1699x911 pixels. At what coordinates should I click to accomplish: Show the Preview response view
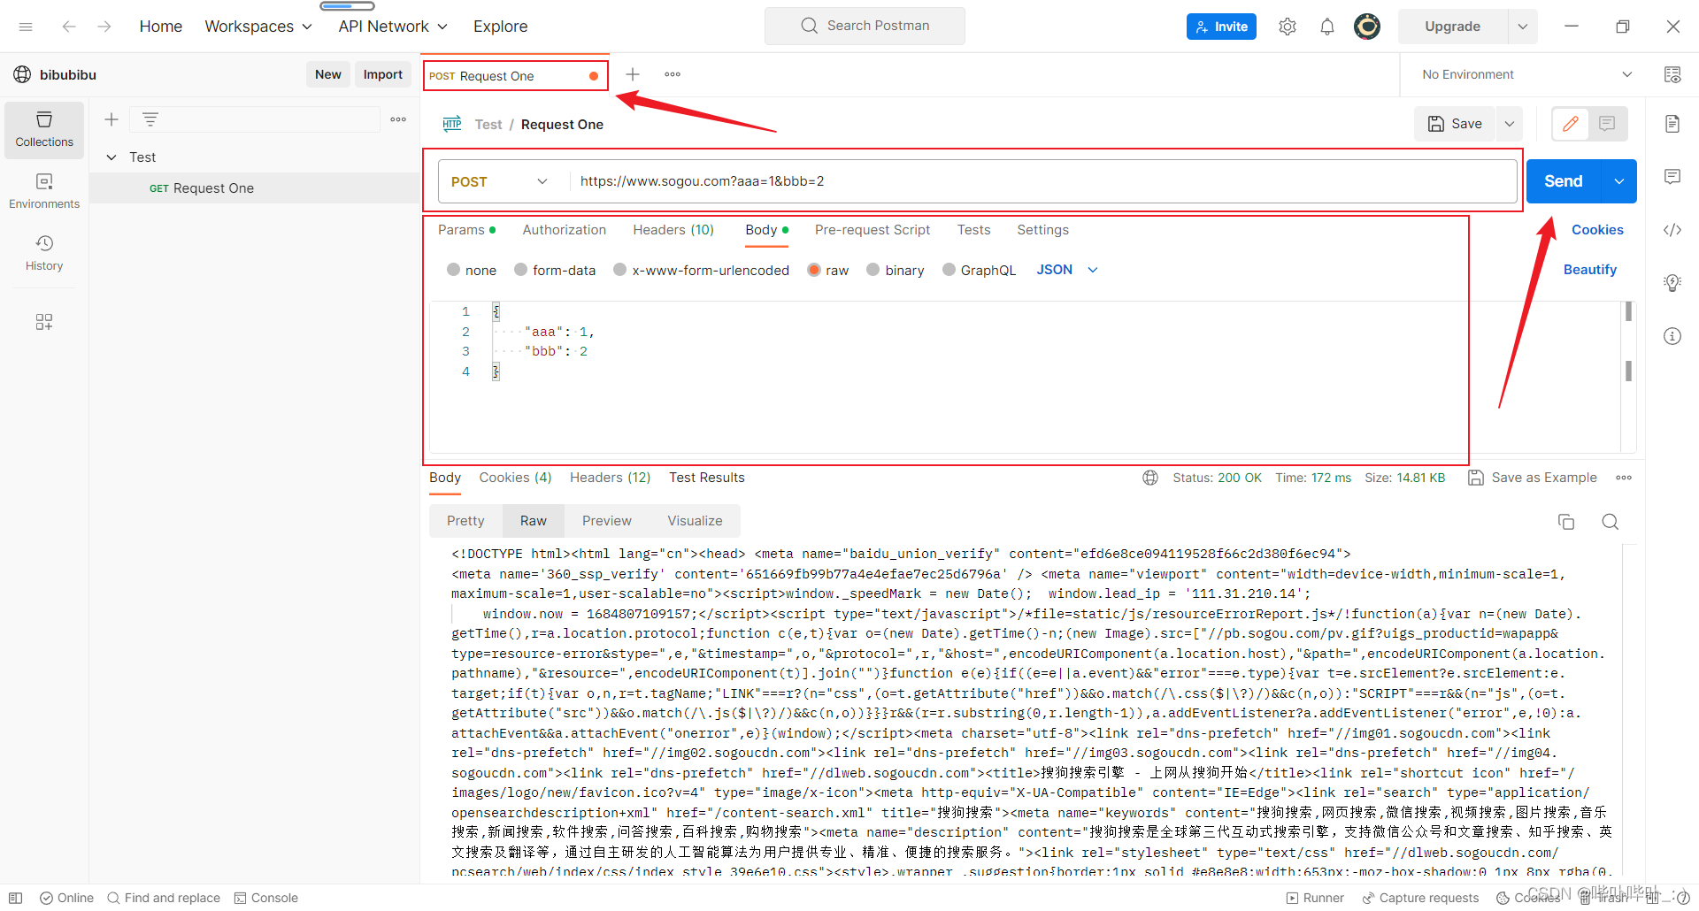[x=607, y=521]
